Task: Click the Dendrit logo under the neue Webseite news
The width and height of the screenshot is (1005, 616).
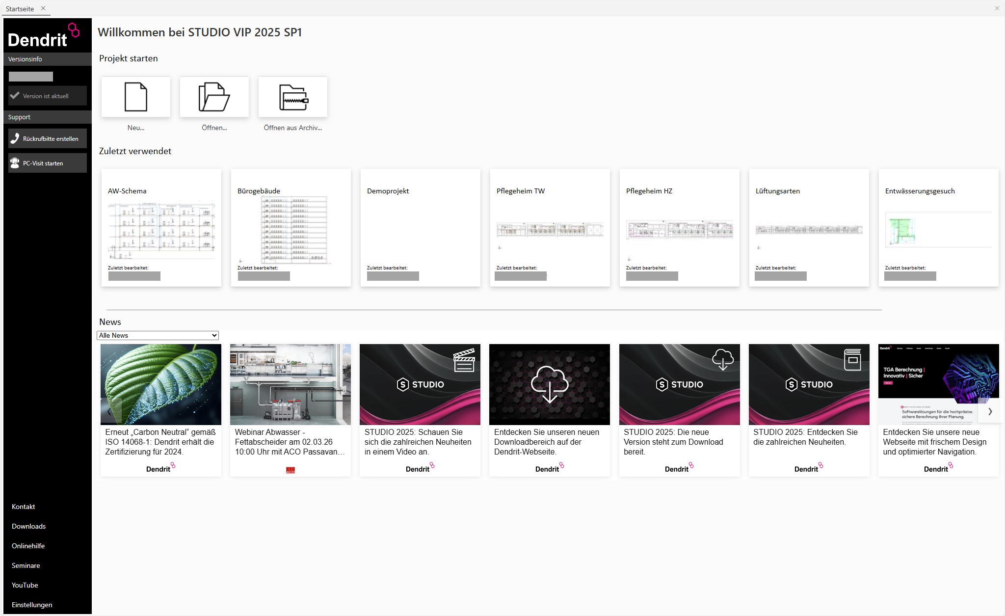Action: tap(939, 467)
